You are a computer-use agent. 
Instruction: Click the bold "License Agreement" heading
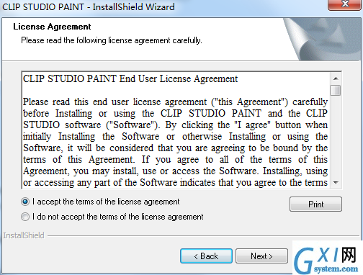(52, 27)
